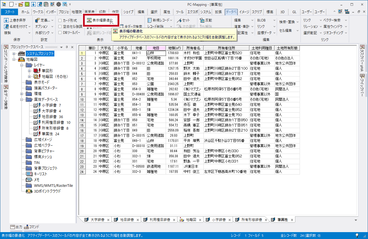
Task: Click the lightbulb icon in status bar
Action: click(357, 235)
